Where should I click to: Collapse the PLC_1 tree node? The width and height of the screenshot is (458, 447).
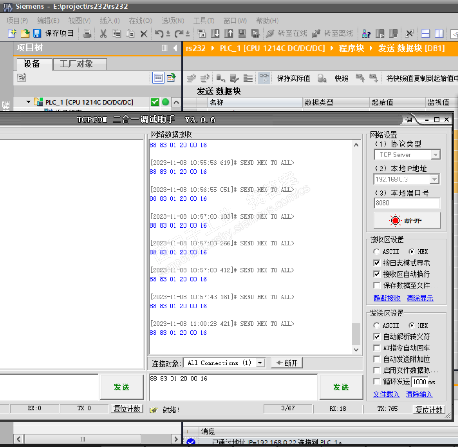(x=28, y=102)
